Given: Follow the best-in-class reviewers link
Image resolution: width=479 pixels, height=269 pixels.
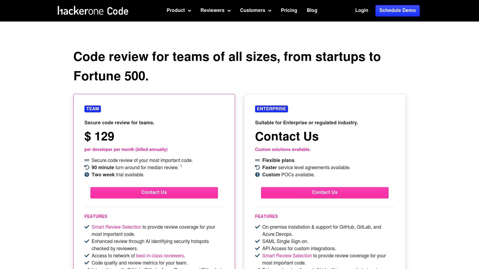Looking at the screenshot, I should pyautogui.click(x=160, y=256).
